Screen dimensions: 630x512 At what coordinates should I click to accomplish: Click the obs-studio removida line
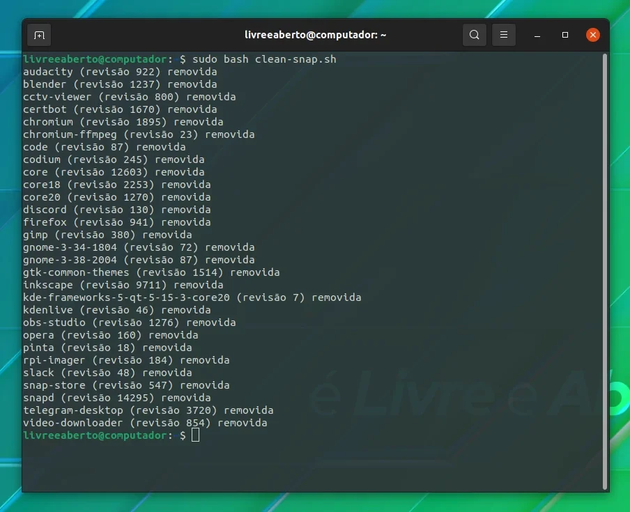130,322
